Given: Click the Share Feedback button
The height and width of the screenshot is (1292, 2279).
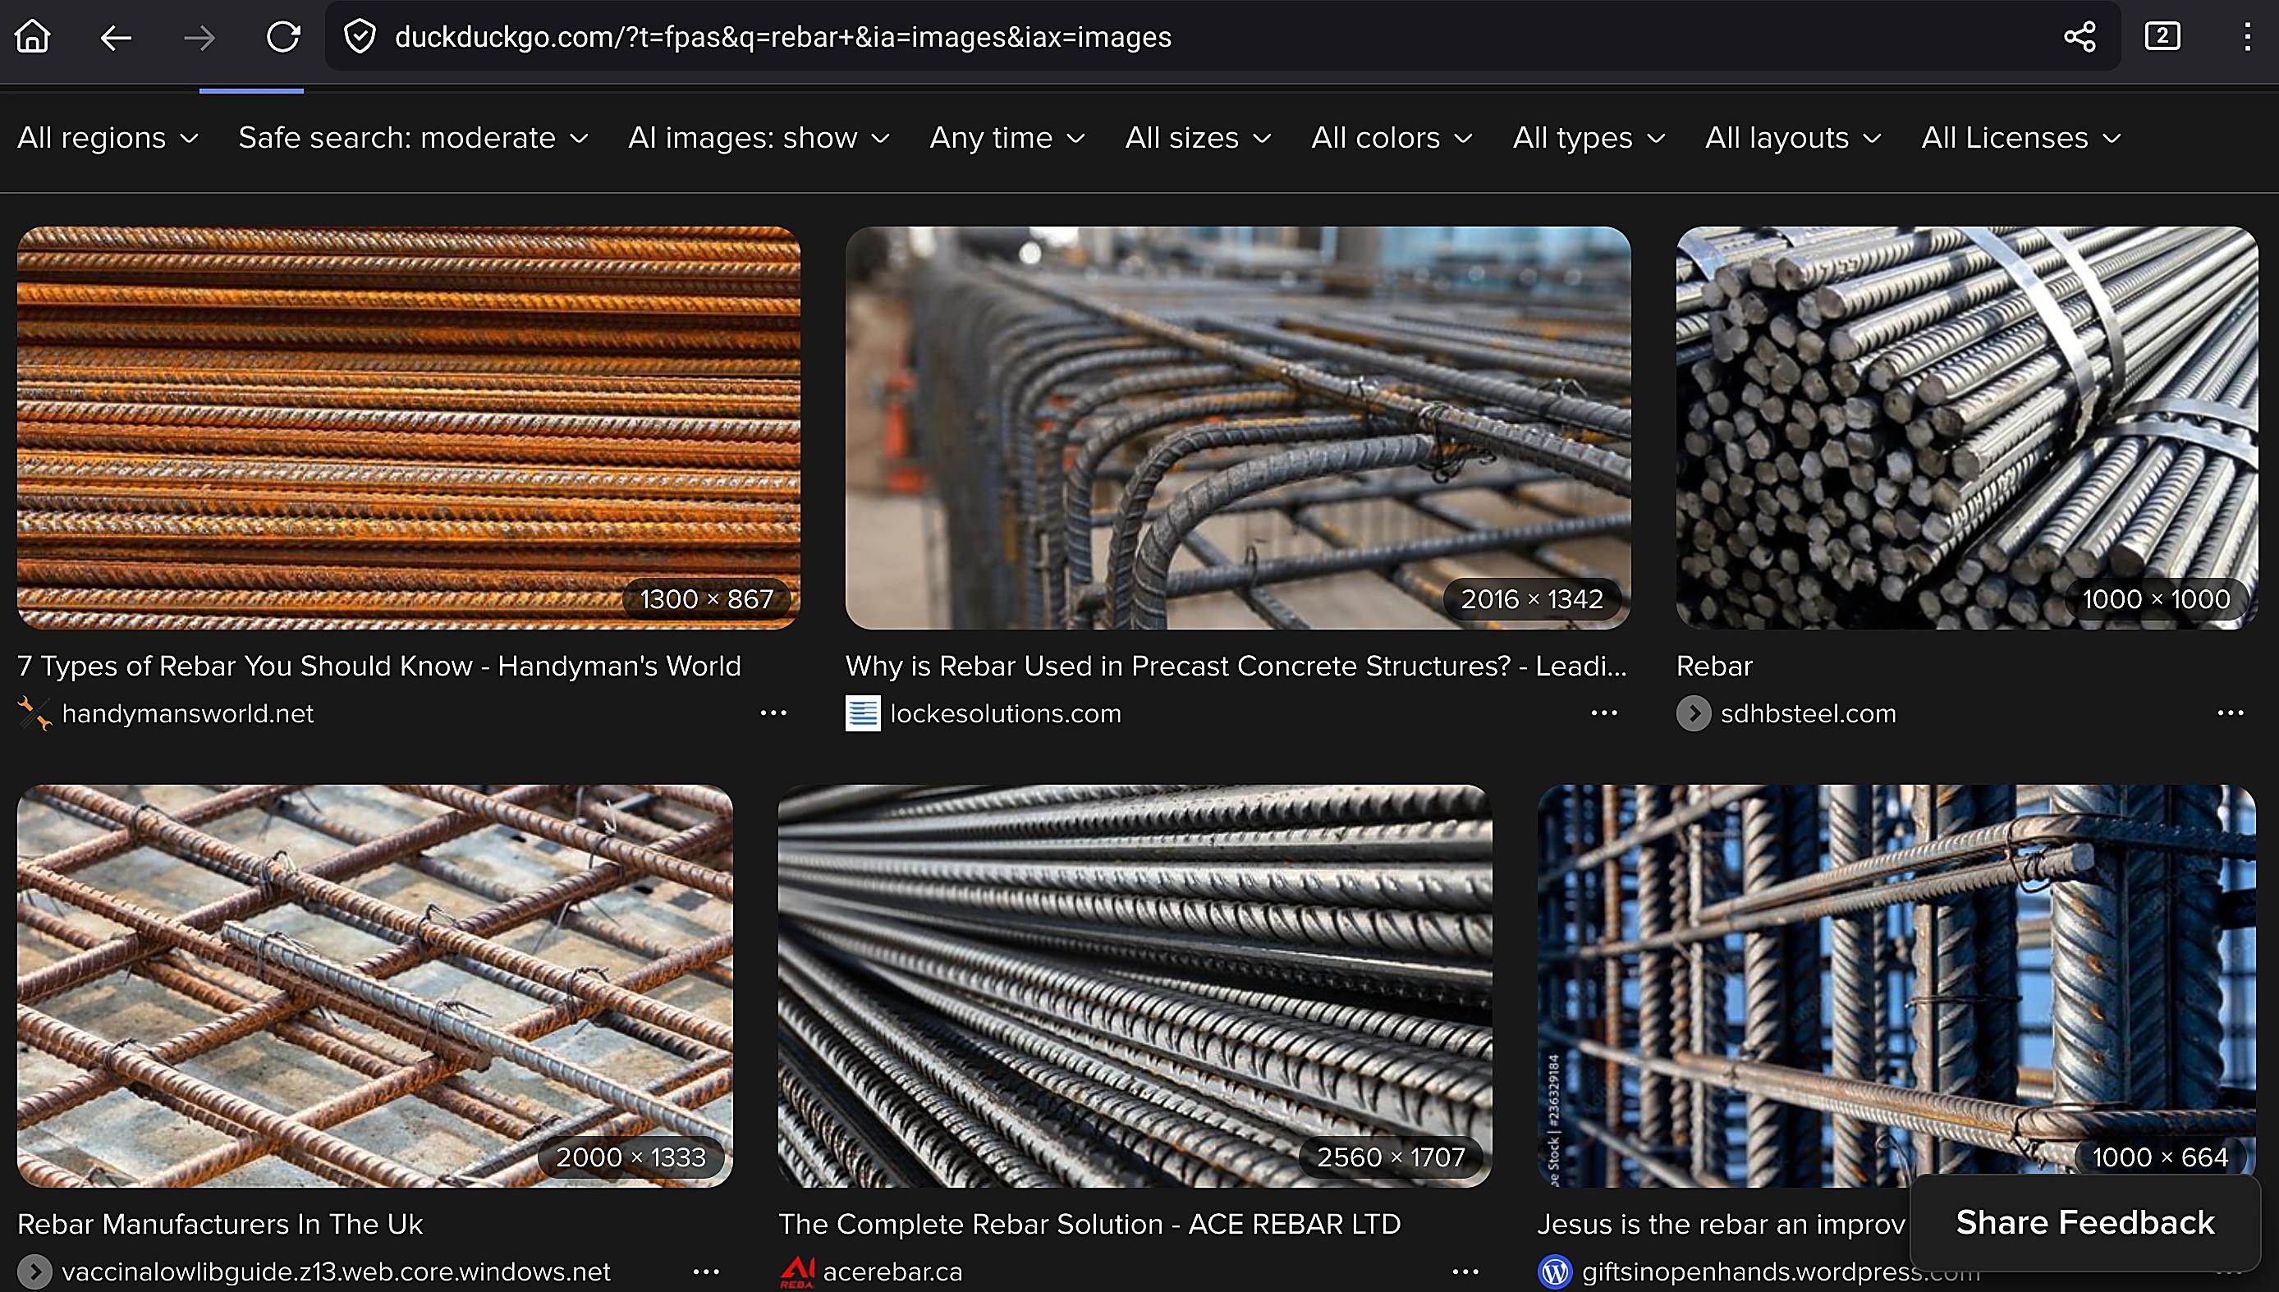Looking at the screenshot, I should 2084,1223.
